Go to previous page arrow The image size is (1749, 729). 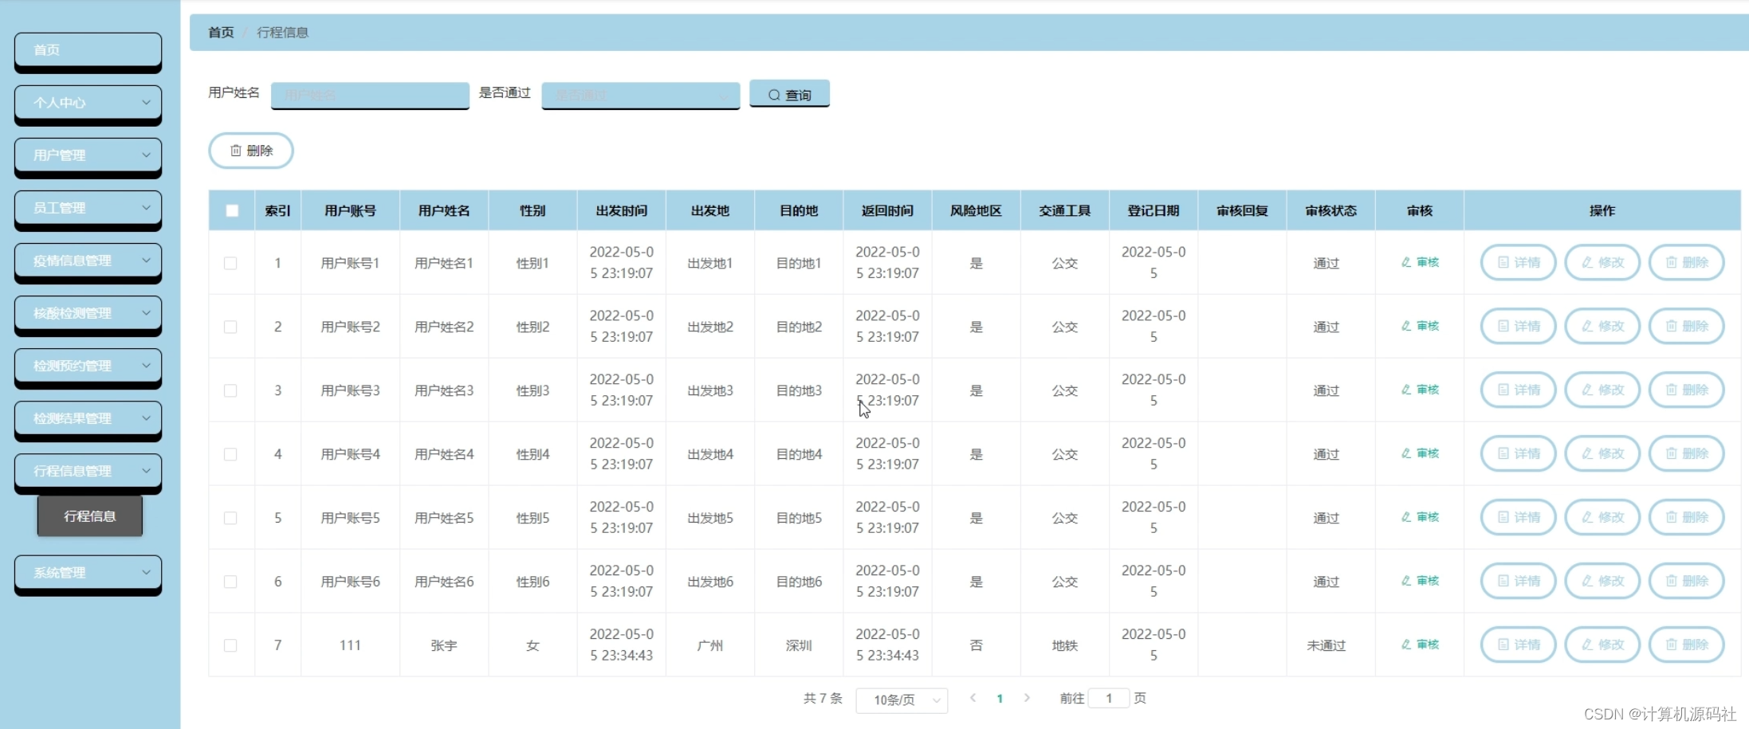coord(973,698)
